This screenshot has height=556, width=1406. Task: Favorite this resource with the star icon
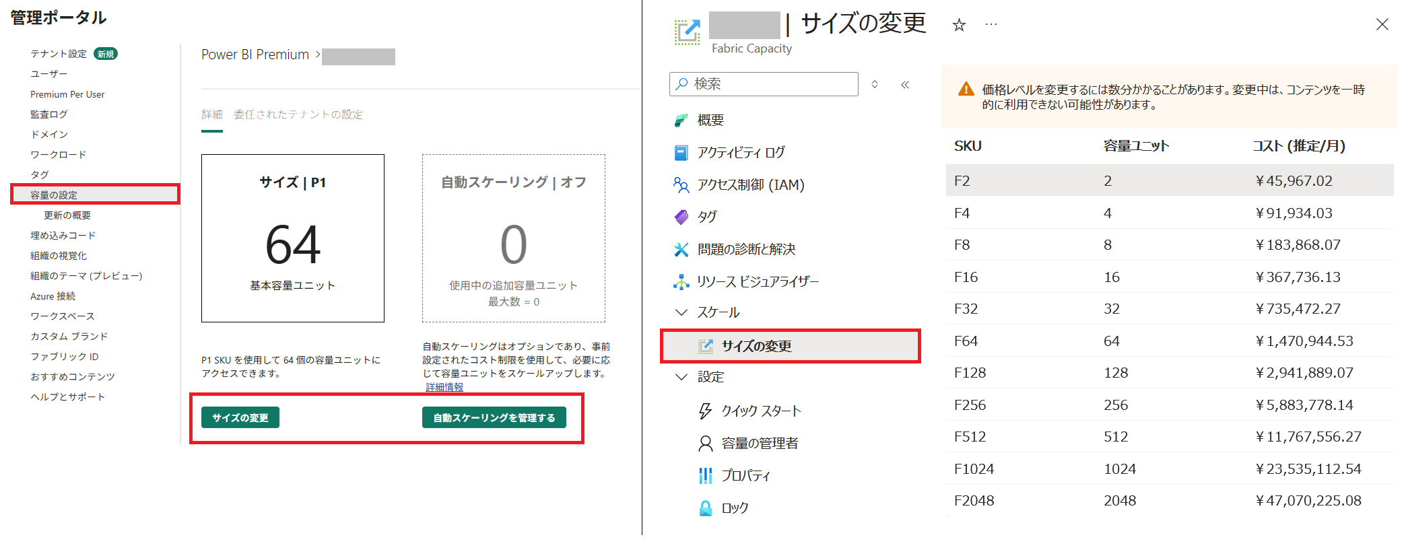[x=959, y=26]
